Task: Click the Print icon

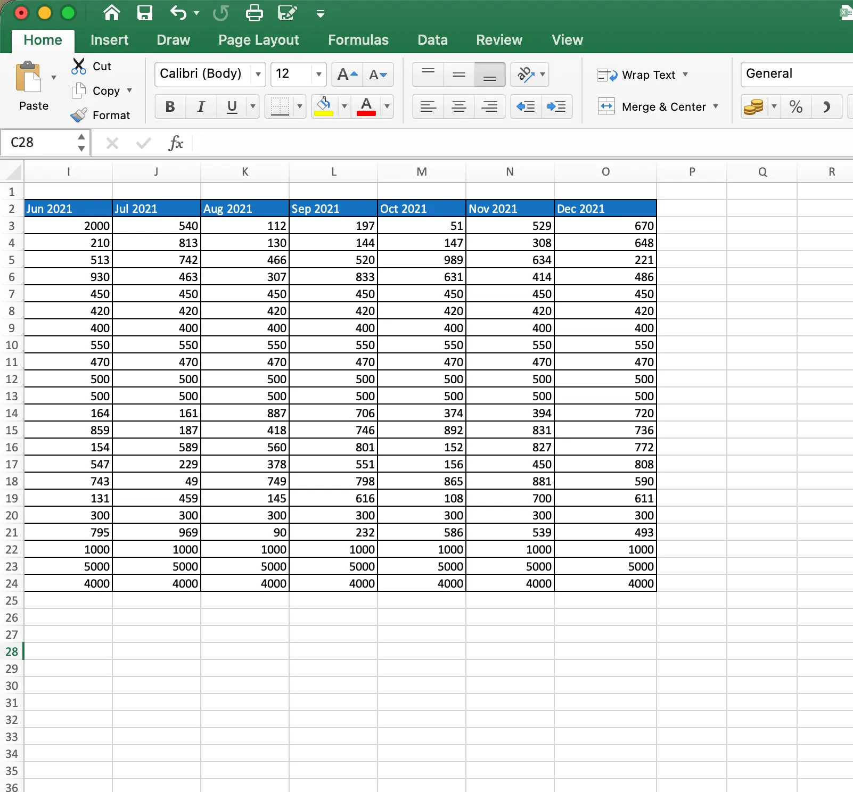Action: point(254,13)
